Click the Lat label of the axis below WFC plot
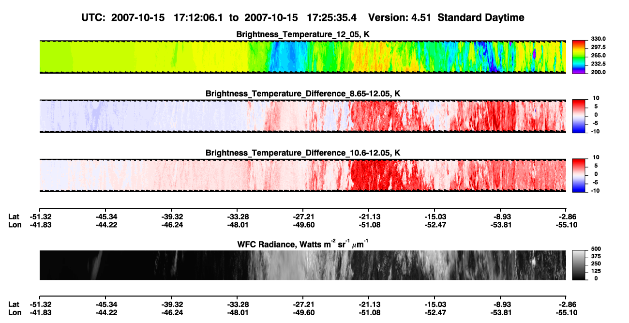 point(14,304)
